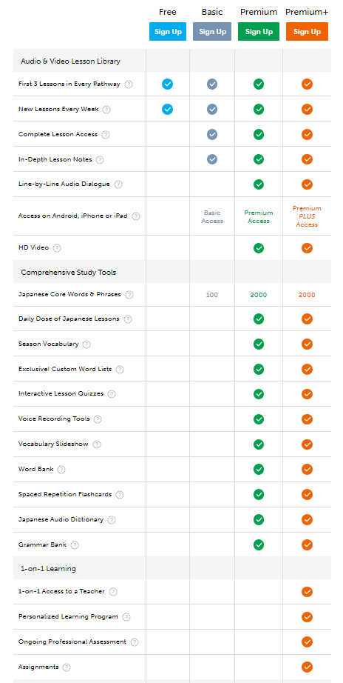The width and height of the screenshot is (343, 683).
Task: Click help icon beside Line-by-Line Audio Dialogue
Action: (118, 184)
